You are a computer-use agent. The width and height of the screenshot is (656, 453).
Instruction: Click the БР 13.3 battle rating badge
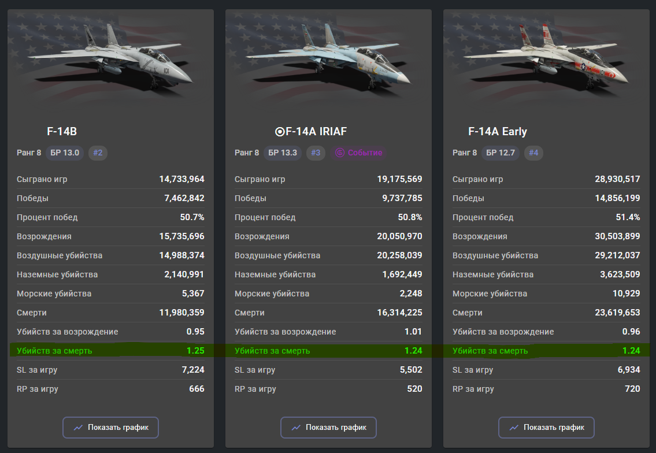point(283,153)
